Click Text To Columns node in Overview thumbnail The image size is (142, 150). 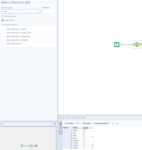31,145
